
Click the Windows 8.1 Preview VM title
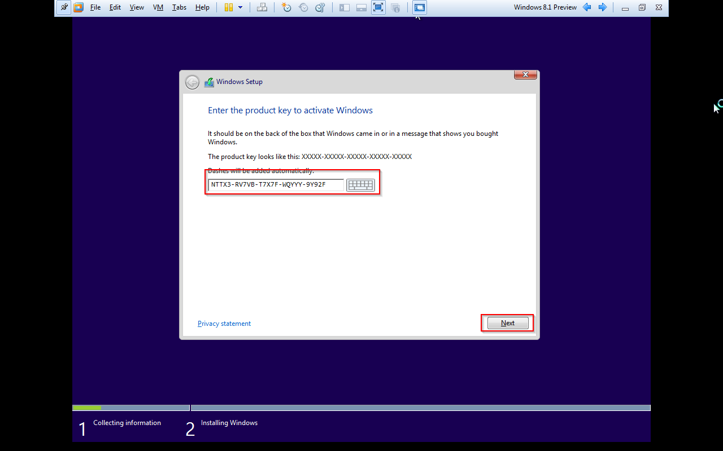[x=545, y=7]
